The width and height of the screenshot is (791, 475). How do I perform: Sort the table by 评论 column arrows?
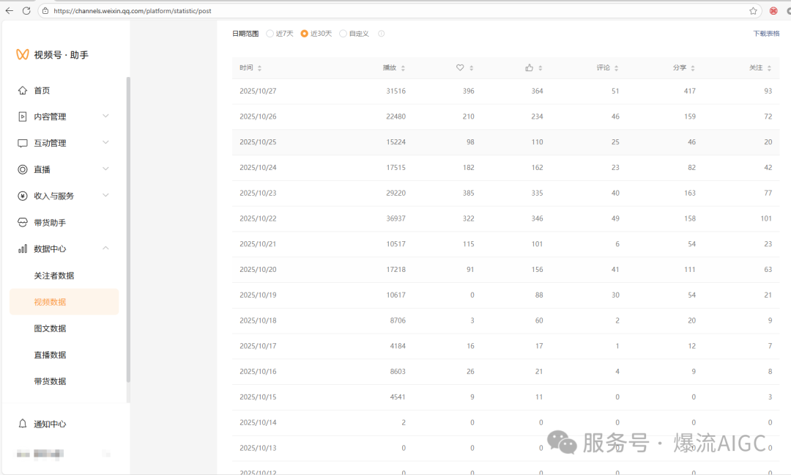click(617, 68)
